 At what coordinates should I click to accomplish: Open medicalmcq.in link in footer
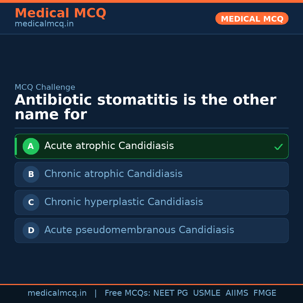[57, 293]
